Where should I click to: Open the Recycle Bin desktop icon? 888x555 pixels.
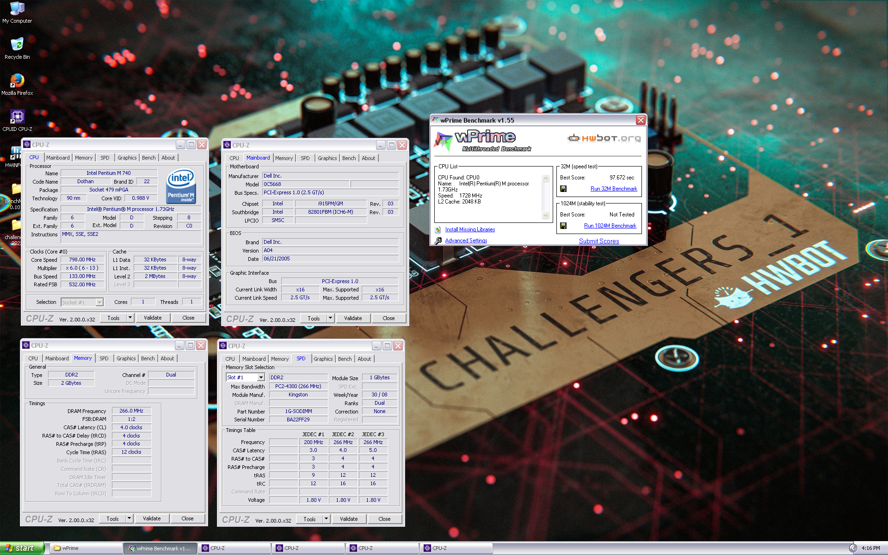(17, 49)
